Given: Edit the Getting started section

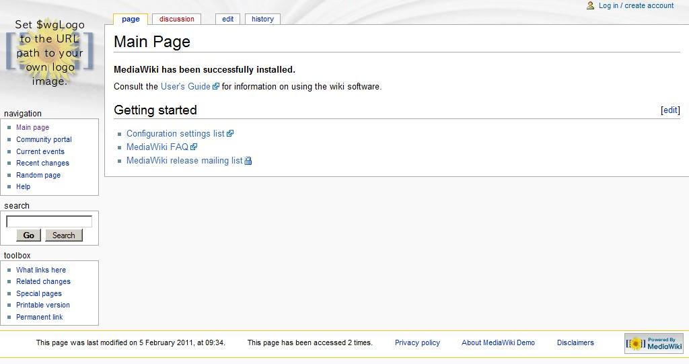Looking at the screenshot, I should point(670,110).
